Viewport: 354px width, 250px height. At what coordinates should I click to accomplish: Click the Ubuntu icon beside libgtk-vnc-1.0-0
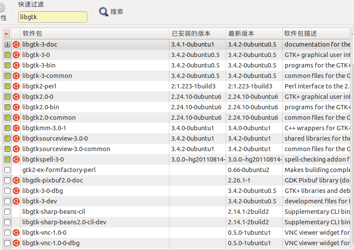[16, 233]
